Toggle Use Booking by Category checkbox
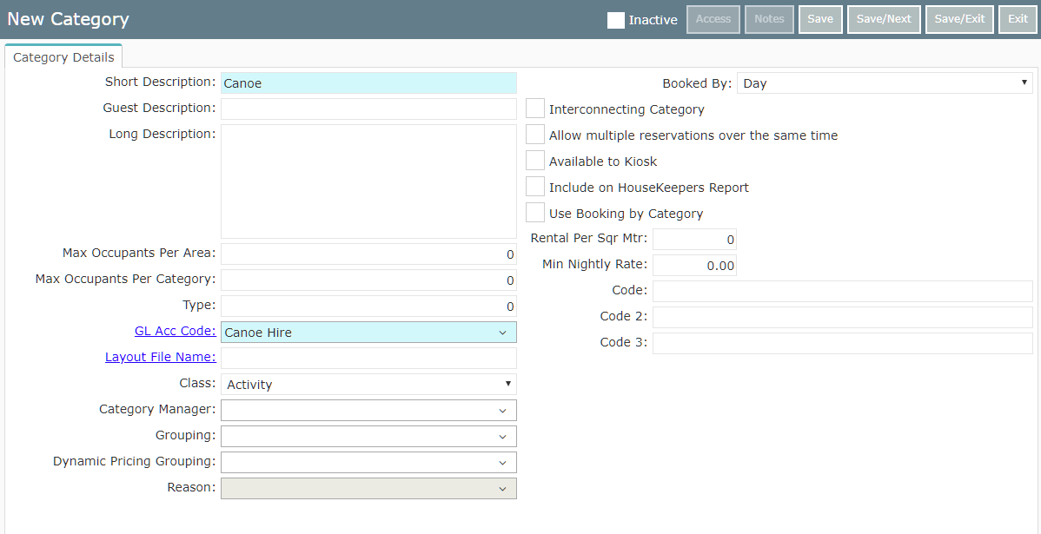Screen dimensions: 1041x534 coord(535,212)
